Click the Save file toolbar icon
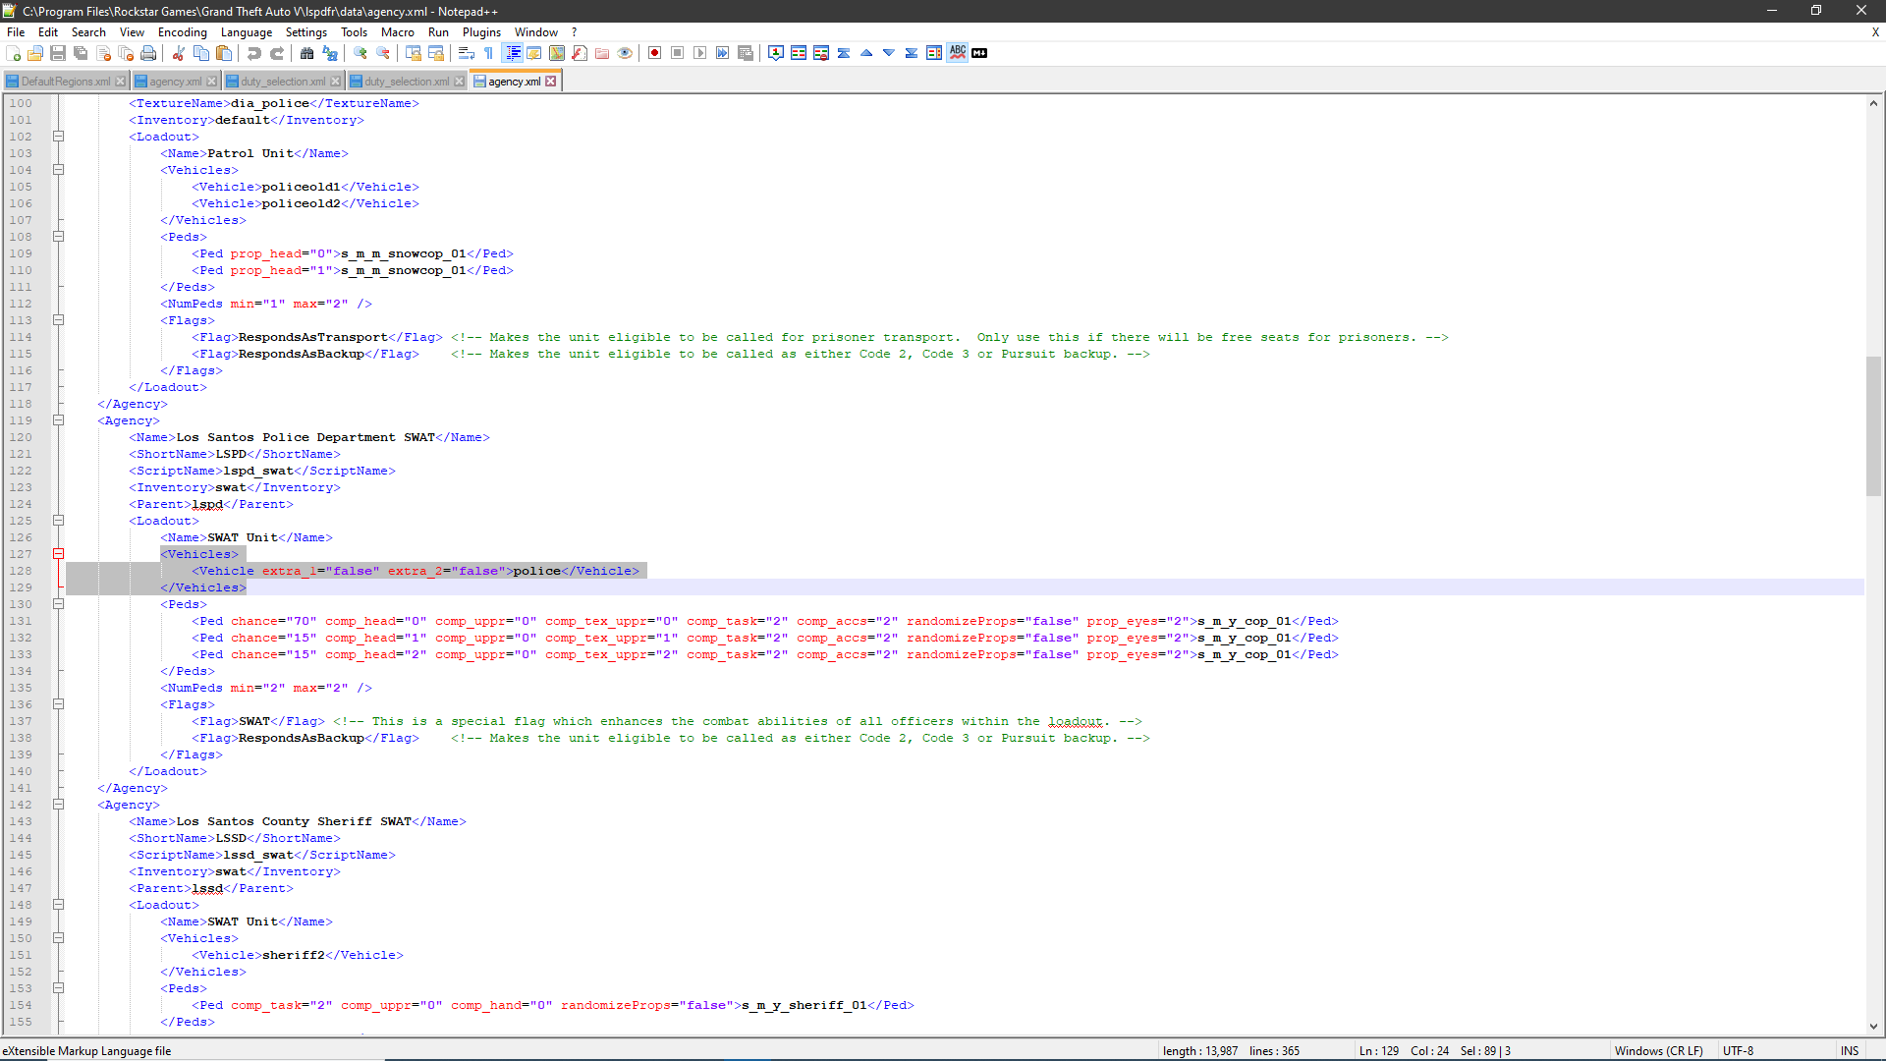This screenshot has height=1061, width=1886. 58,53
